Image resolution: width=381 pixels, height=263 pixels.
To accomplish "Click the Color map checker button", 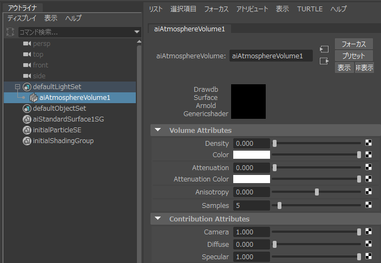I will 369,154.
